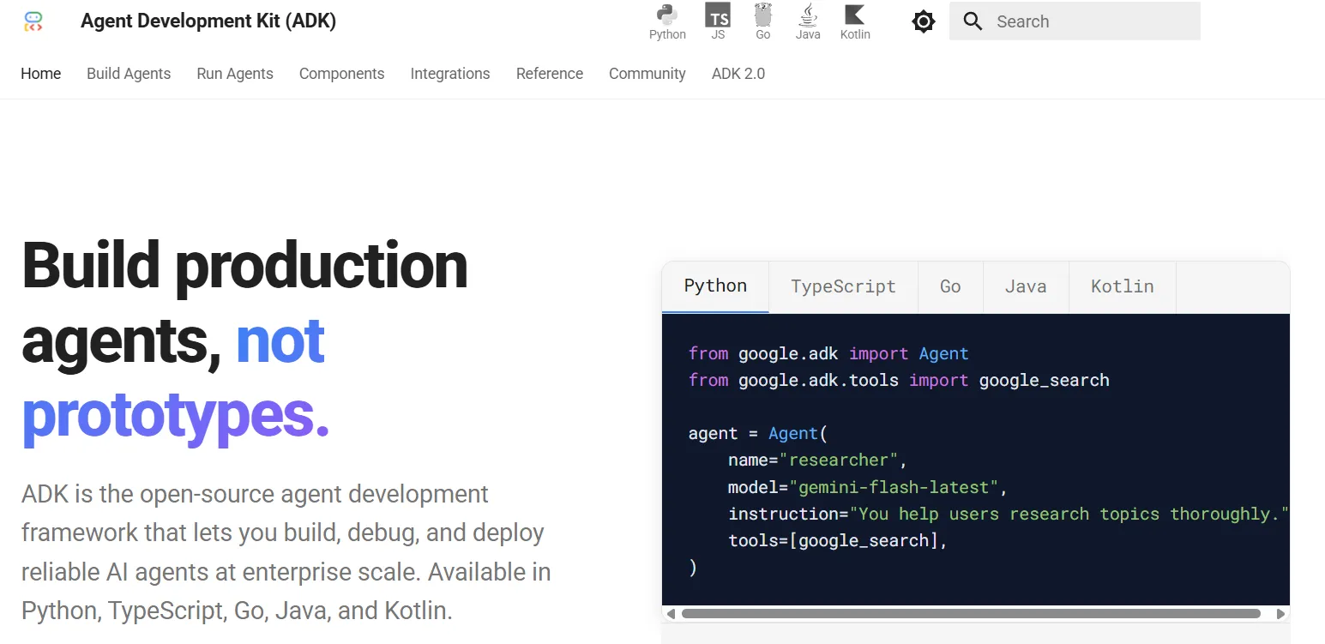Open the Reference nav tab

click(x=550, y=74)
